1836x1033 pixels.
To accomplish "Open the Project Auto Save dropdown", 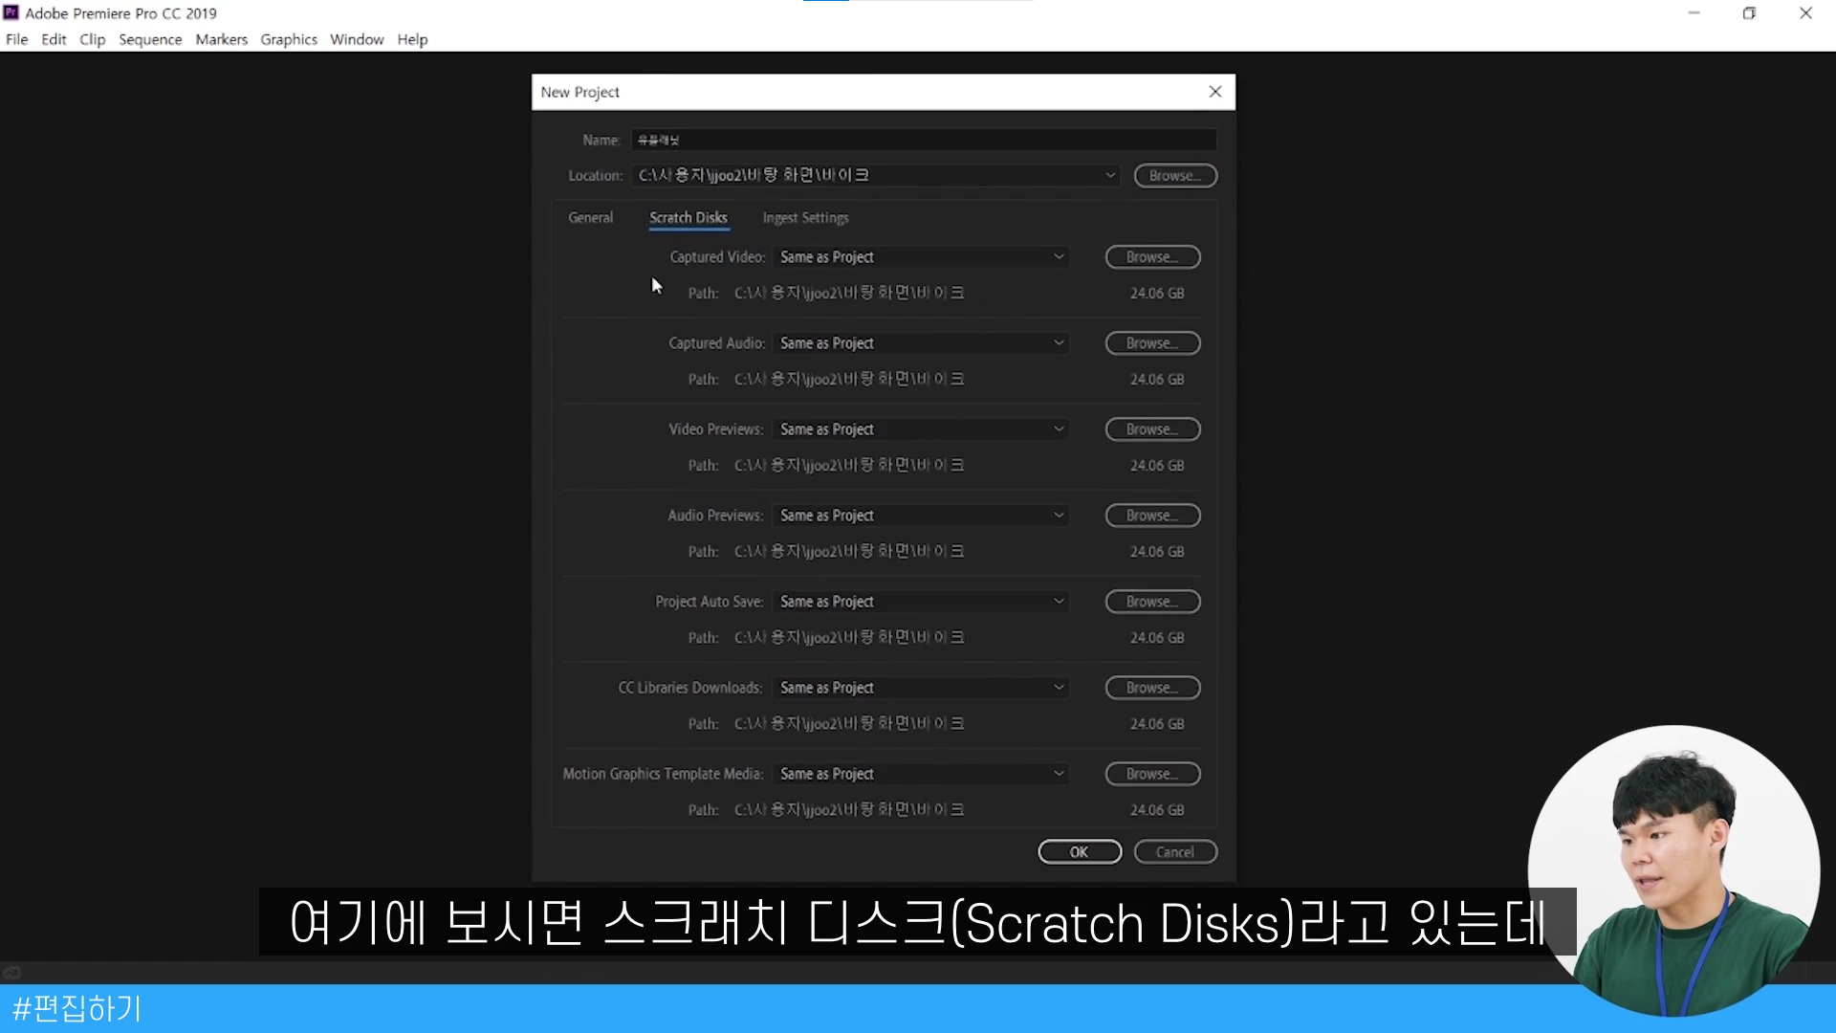I will [922, 602].
